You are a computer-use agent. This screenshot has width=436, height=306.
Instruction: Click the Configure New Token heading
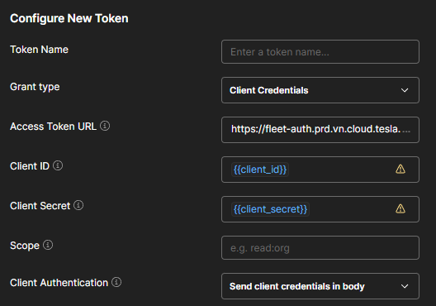tap(69, 19)
